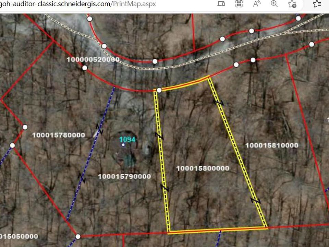This screenshot has width=329, height=247.
Task: Click the address marker labeled 1094
Action: click(127, 139)
